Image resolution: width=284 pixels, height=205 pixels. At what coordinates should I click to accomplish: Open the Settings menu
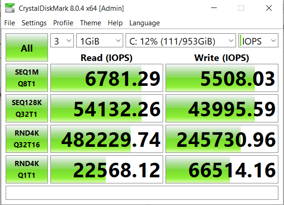pyautogui.click(x=34, y=23)
